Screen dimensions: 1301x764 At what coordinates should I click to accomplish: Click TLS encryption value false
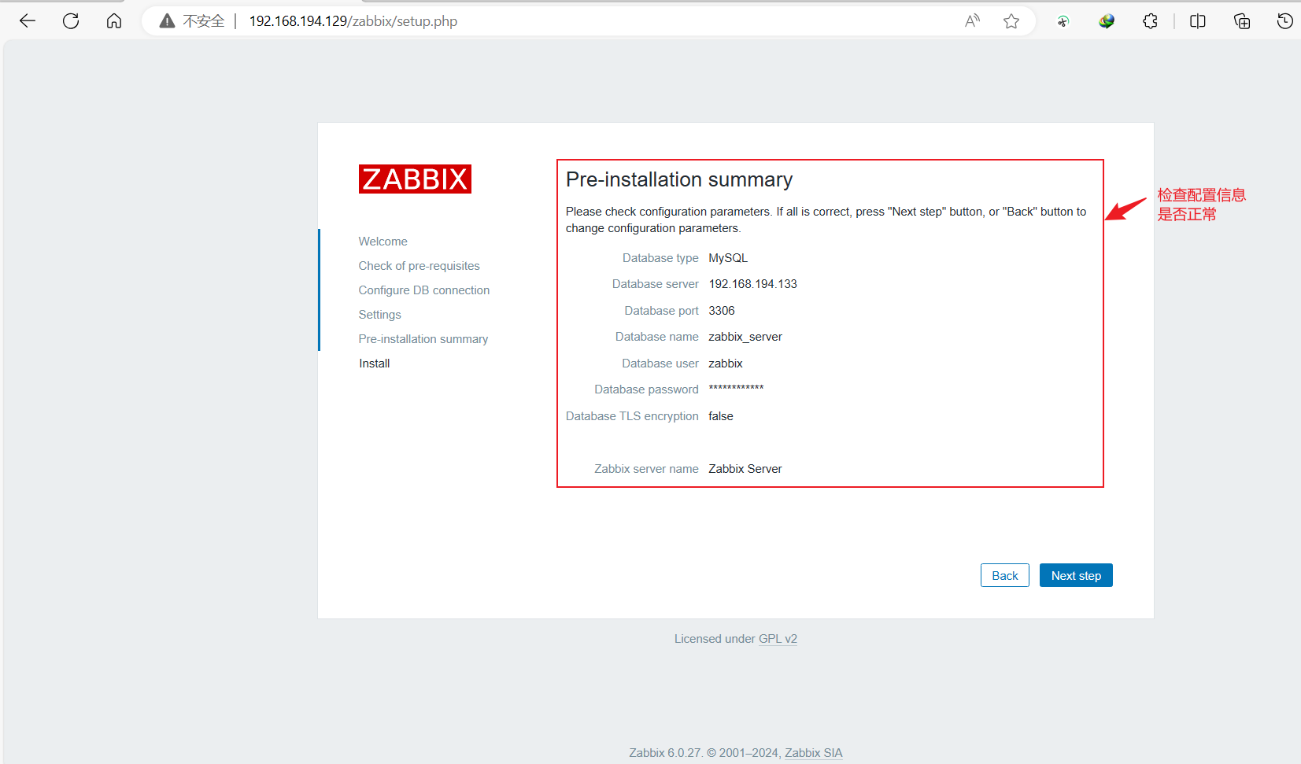(721, 416)
